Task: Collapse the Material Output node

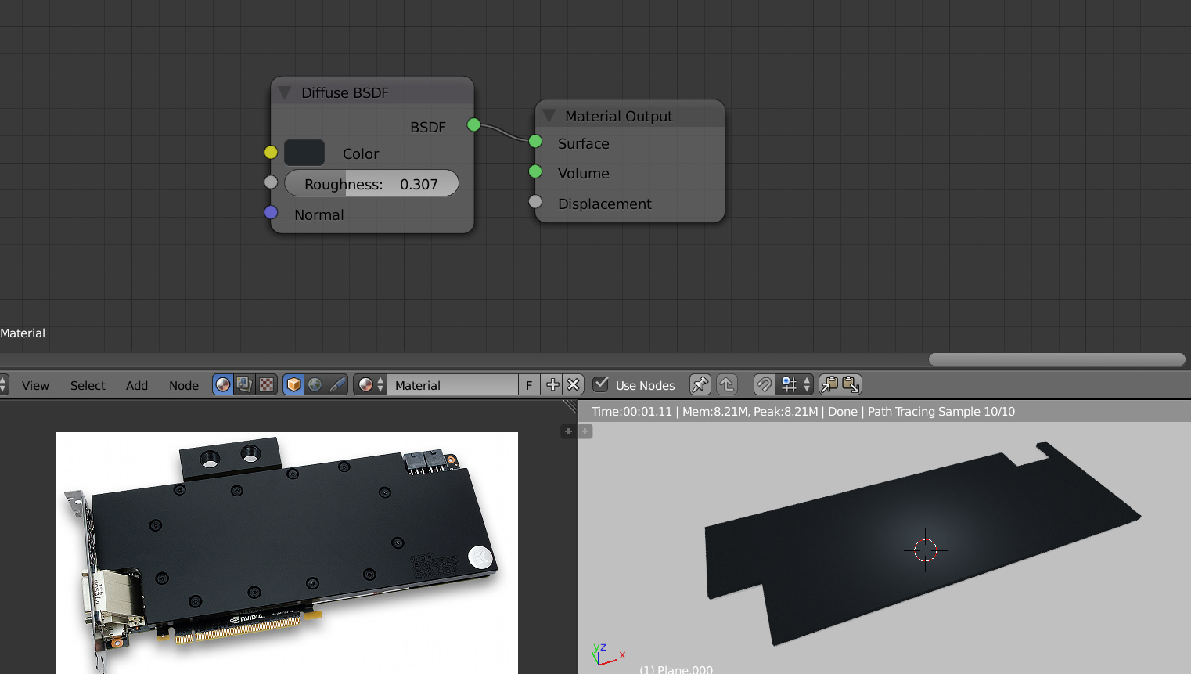Action: [x=549, y=116]
